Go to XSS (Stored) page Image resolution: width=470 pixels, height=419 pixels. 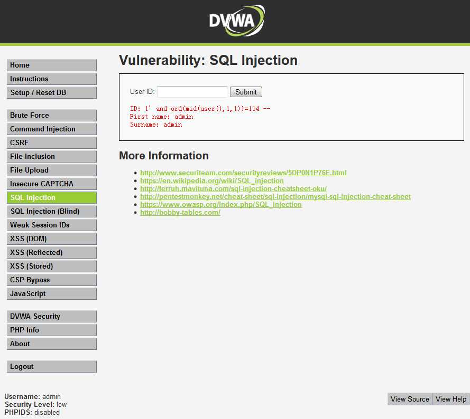pyautogui.click(x=52, y=266)
